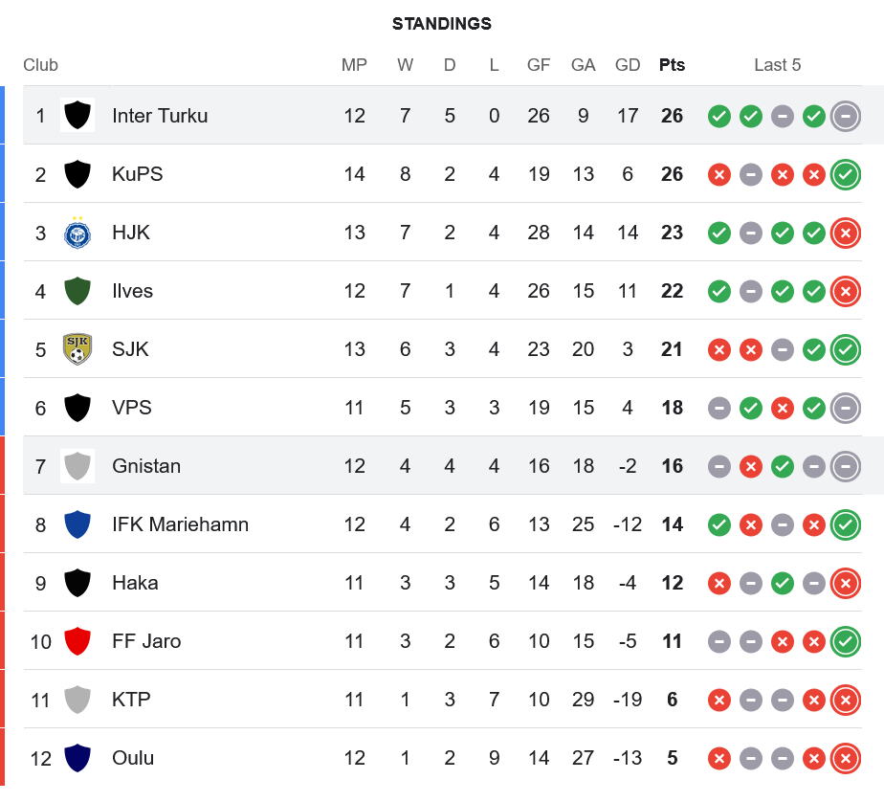Click the HJK club crest icon
The width and height of the screenshot is (884, 802).
pos(77,233)
